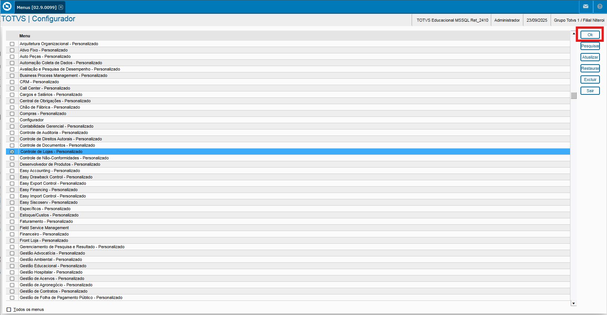Select the Auto Peças - Personalizado row

288,57
